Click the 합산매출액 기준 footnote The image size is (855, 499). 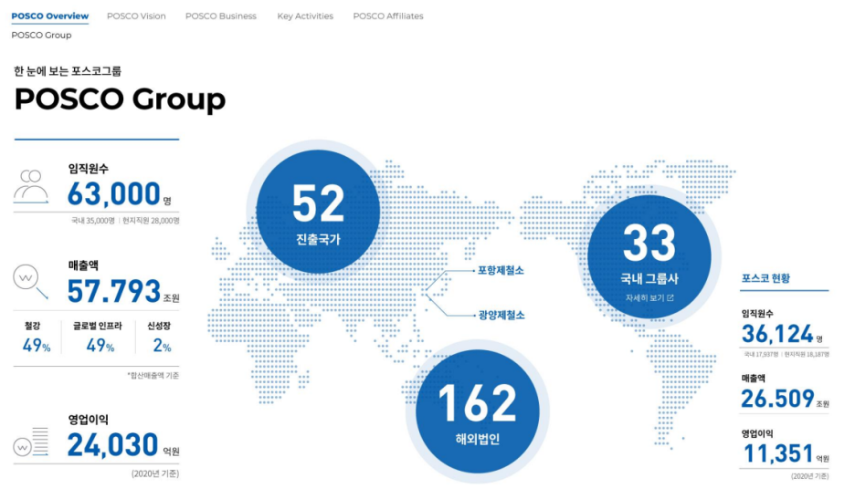153,375
